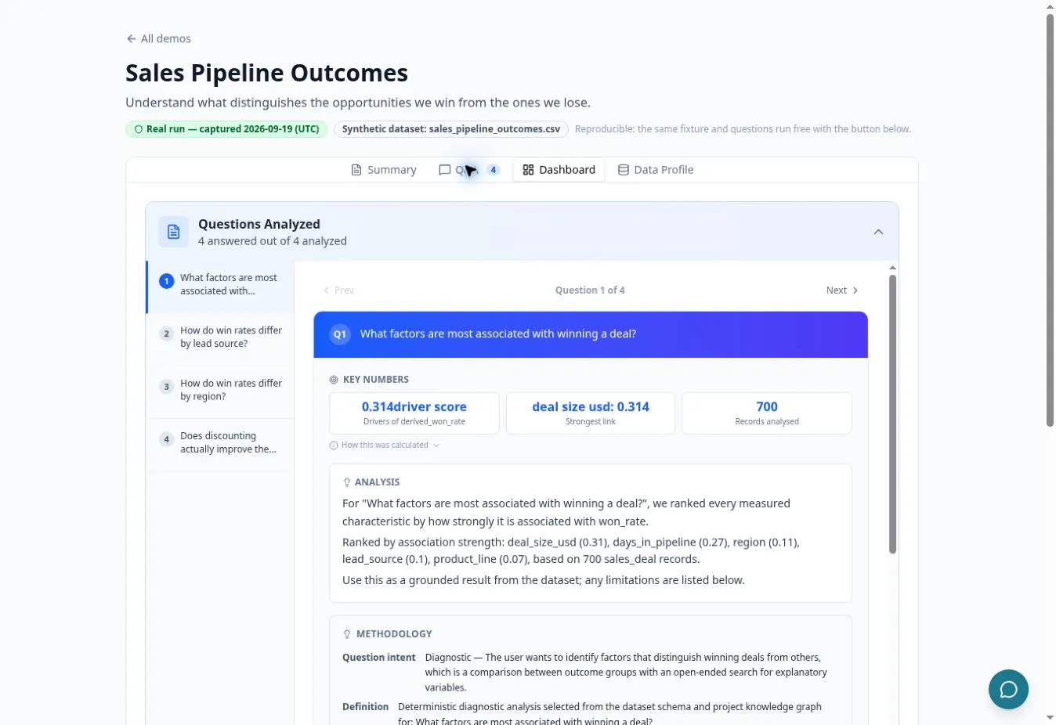Viewport: 1056px width, 725px height.
Task: Go to Next question
Action: pos(842,290)
